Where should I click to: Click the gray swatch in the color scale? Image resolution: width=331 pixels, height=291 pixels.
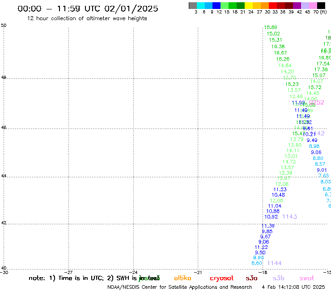tap(193, 5)
